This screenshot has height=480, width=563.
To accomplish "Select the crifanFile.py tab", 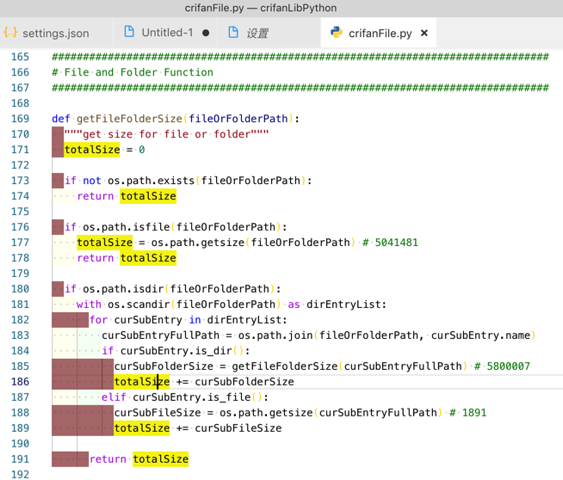I will point(379,33).
